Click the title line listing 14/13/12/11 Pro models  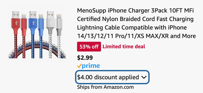(x=136, y=36)
